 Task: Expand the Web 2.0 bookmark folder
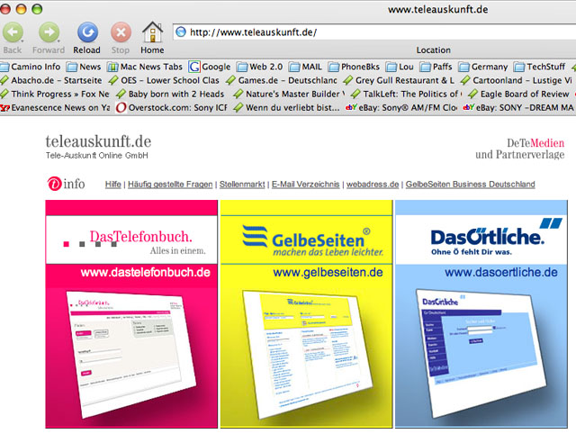tap(260, 67)
